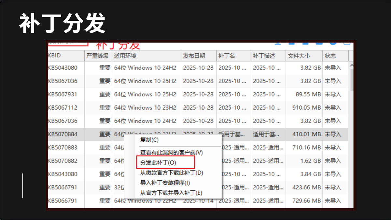Select 导入补丁安装程序(I) menu item

click(165, 183)
